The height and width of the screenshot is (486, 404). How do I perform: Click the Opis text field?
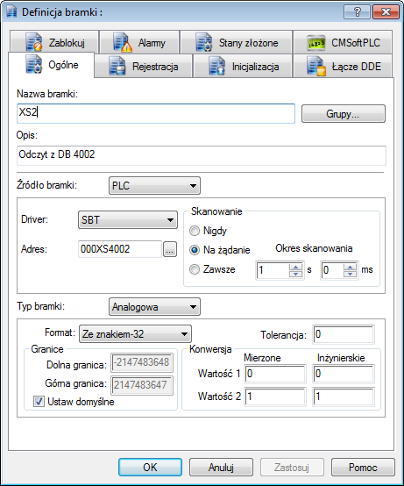202,155
